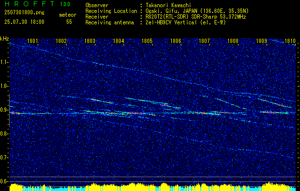
Task: Click the 1803 time marker
Action: pyautogui.click(x=90, y=41)
